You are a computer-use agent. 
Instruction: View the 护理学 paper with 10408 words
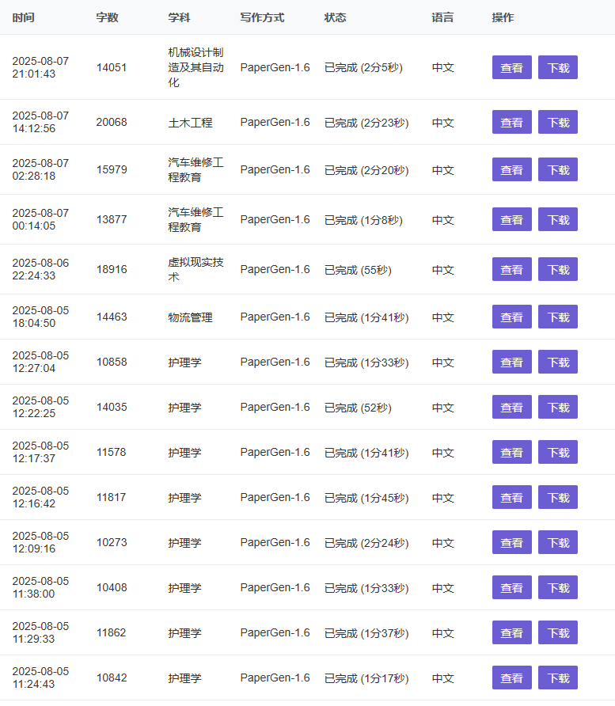[511, 587]
